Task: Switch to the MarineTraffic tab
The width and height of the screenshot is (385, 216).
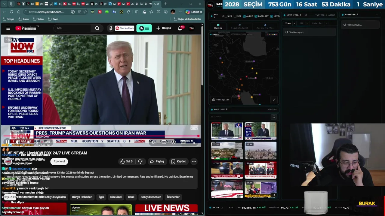Action: click(265, 27)
